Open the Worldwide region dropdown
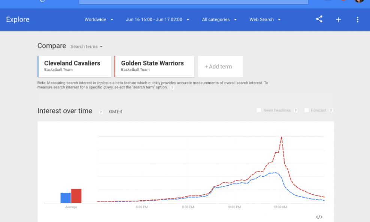 99,19
